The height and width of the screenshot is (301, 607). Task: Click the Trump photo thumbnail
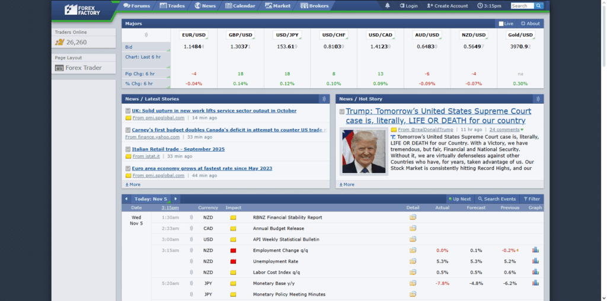(x=364, y=151)
